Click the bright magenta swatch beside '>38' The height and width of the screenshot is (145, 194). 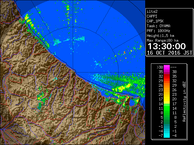tap(167, 67)
